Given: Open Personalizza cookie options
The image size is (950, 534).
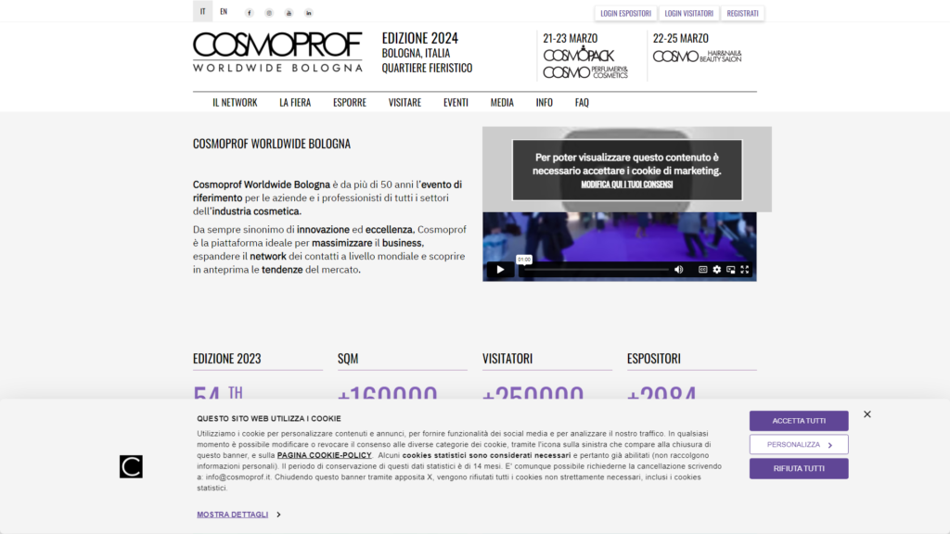Looking at the screenshot, I should point(799,444).
